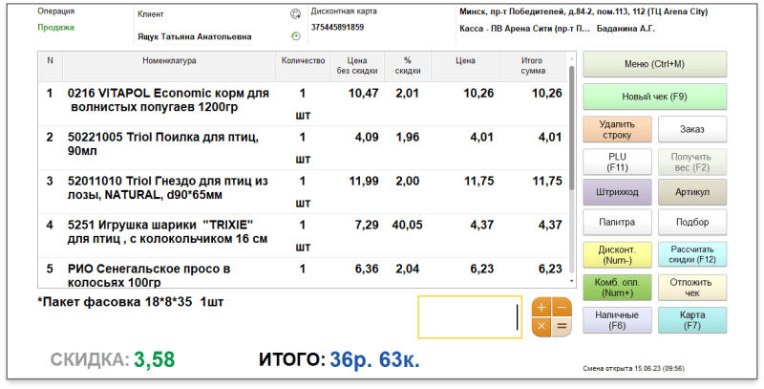Click the Получить вес (F2) button
Viewport: 764px width, 389px height.
point(691,162)
